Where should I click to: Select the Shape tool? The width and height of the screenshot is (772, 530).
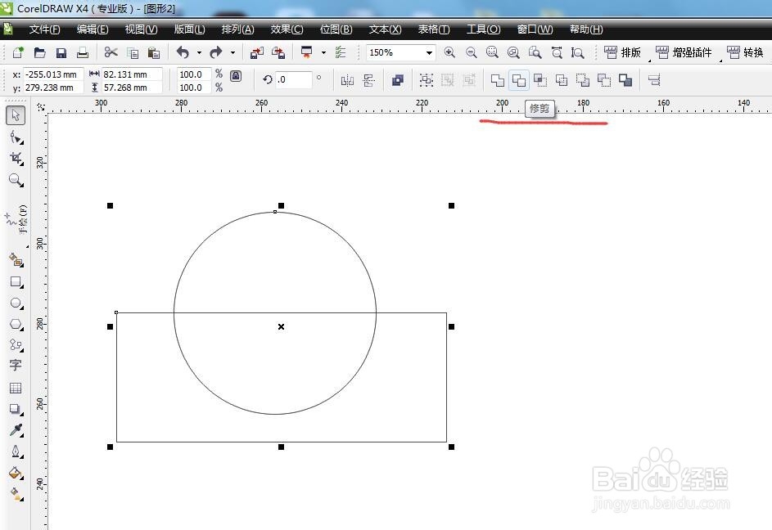pos(16,137)
